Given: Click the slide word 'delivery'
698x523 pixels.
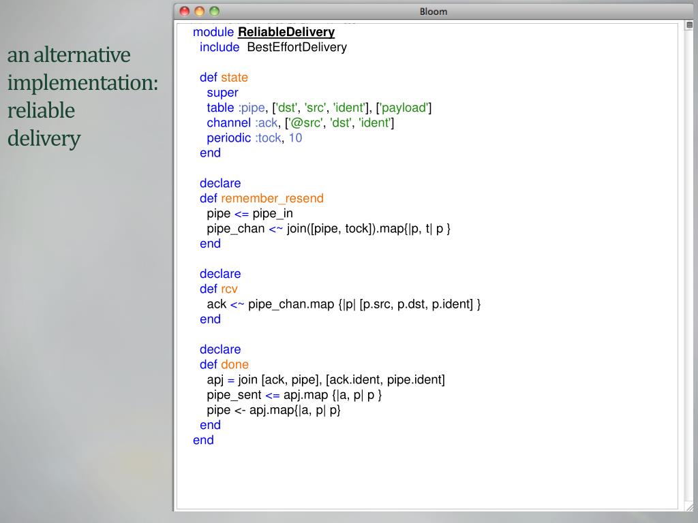Looking at the screenshot, I should pos(44,139).
